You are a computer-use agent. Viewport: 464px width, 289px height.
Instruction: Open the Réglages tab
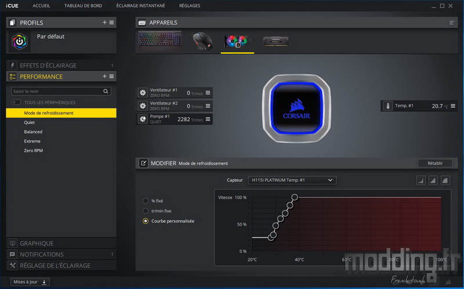190,6
